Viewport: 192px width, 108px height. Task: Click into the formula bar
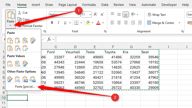coord(124,39)
